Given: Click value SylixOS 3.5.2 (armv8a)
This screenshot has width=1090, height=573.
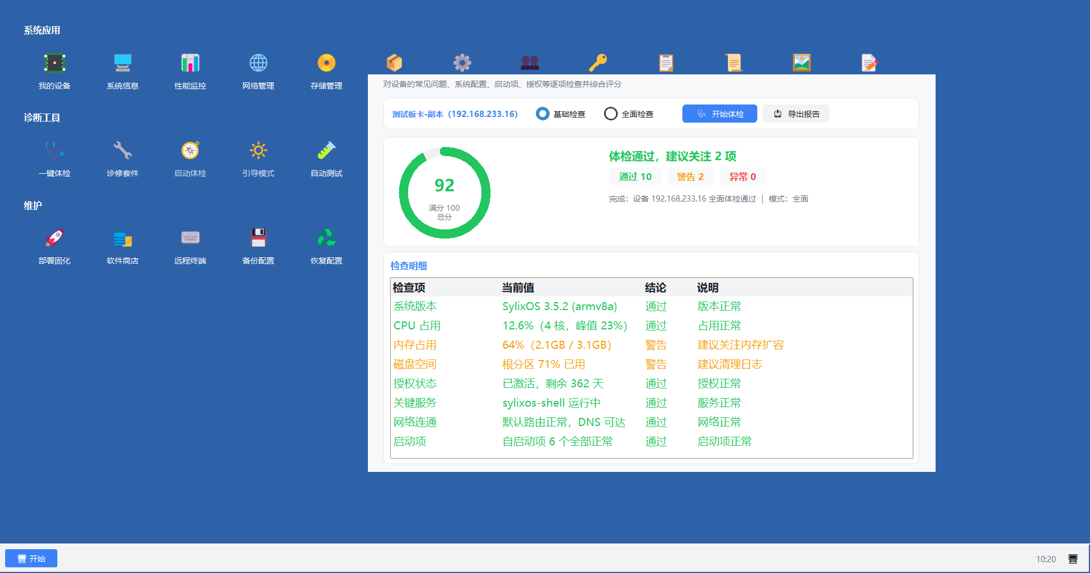Looking at the screenshot, I should [559, 307].
